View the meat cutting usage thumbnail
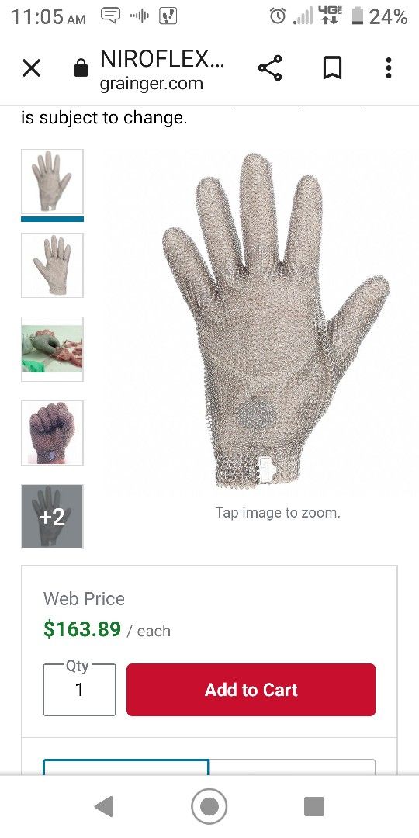The width and height of the screenshot is (419, 838). [53, 349]
